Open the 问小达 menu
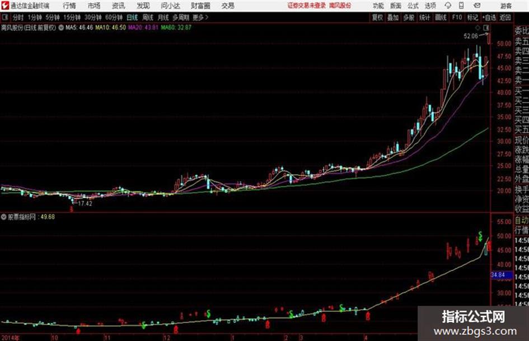Image resolution: width=529 pixels, height=341 pixels. (x=170, y=6)
